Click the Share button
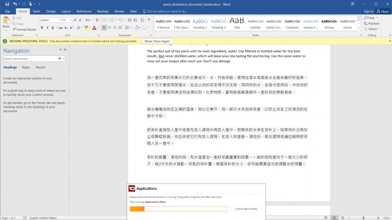 point(382,11)
